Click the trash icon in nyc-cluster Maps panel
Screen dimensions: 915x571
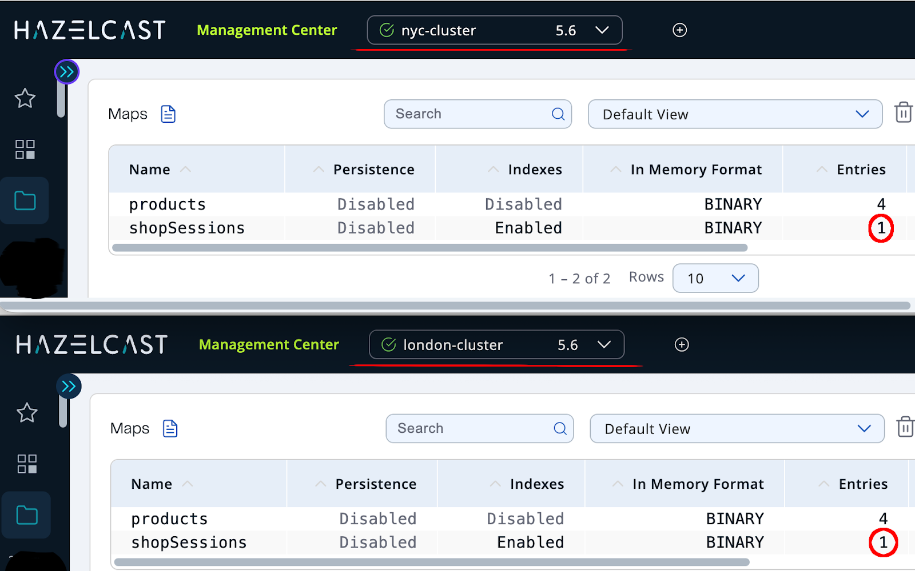point(903,112)
